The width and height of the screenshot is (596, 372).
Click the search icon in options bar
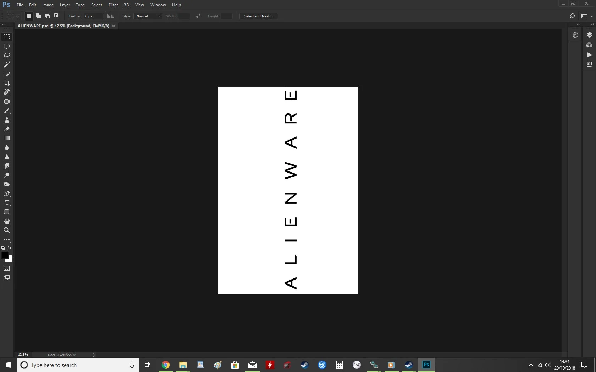click(x=572, y=16)
